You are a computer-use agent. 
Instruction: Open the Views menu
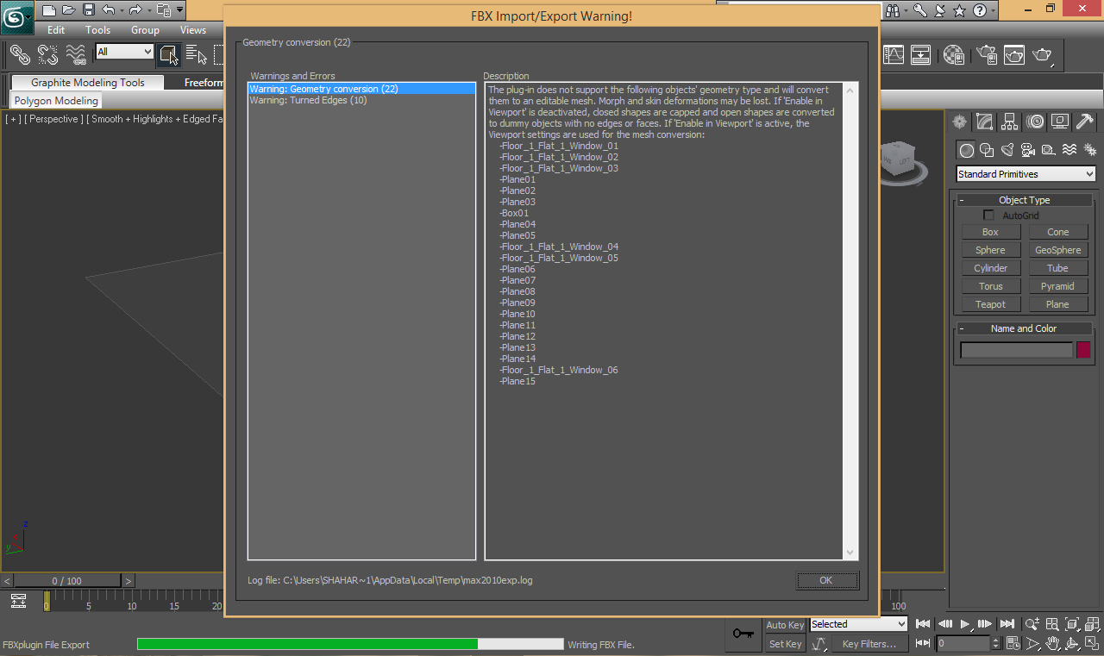(x=193, y=30)
